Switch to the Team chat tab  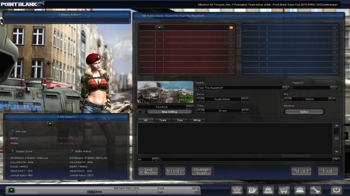163,120
